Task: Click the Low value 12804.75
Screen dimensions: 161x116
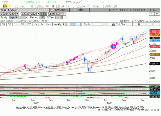Action: (83, 6)
